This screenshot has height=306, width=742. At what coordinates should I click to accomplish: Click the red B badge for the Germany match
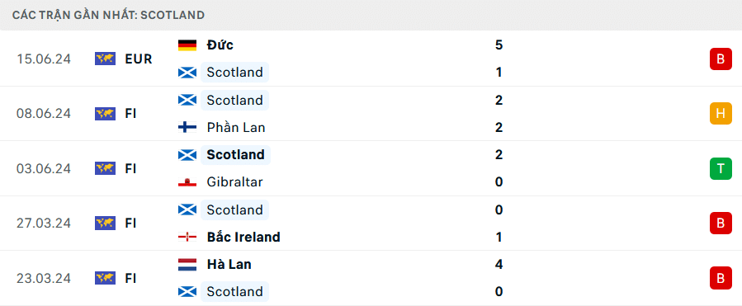(x=721, y=59)
